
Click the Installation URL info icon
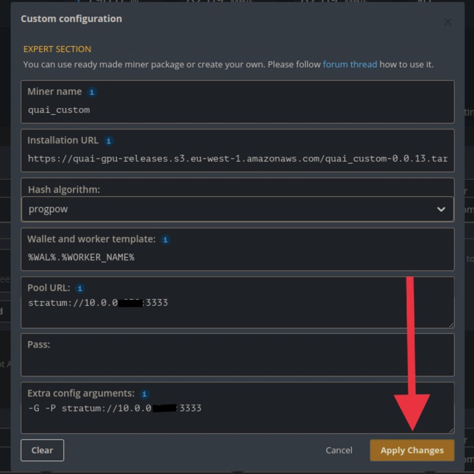(108, 141)
